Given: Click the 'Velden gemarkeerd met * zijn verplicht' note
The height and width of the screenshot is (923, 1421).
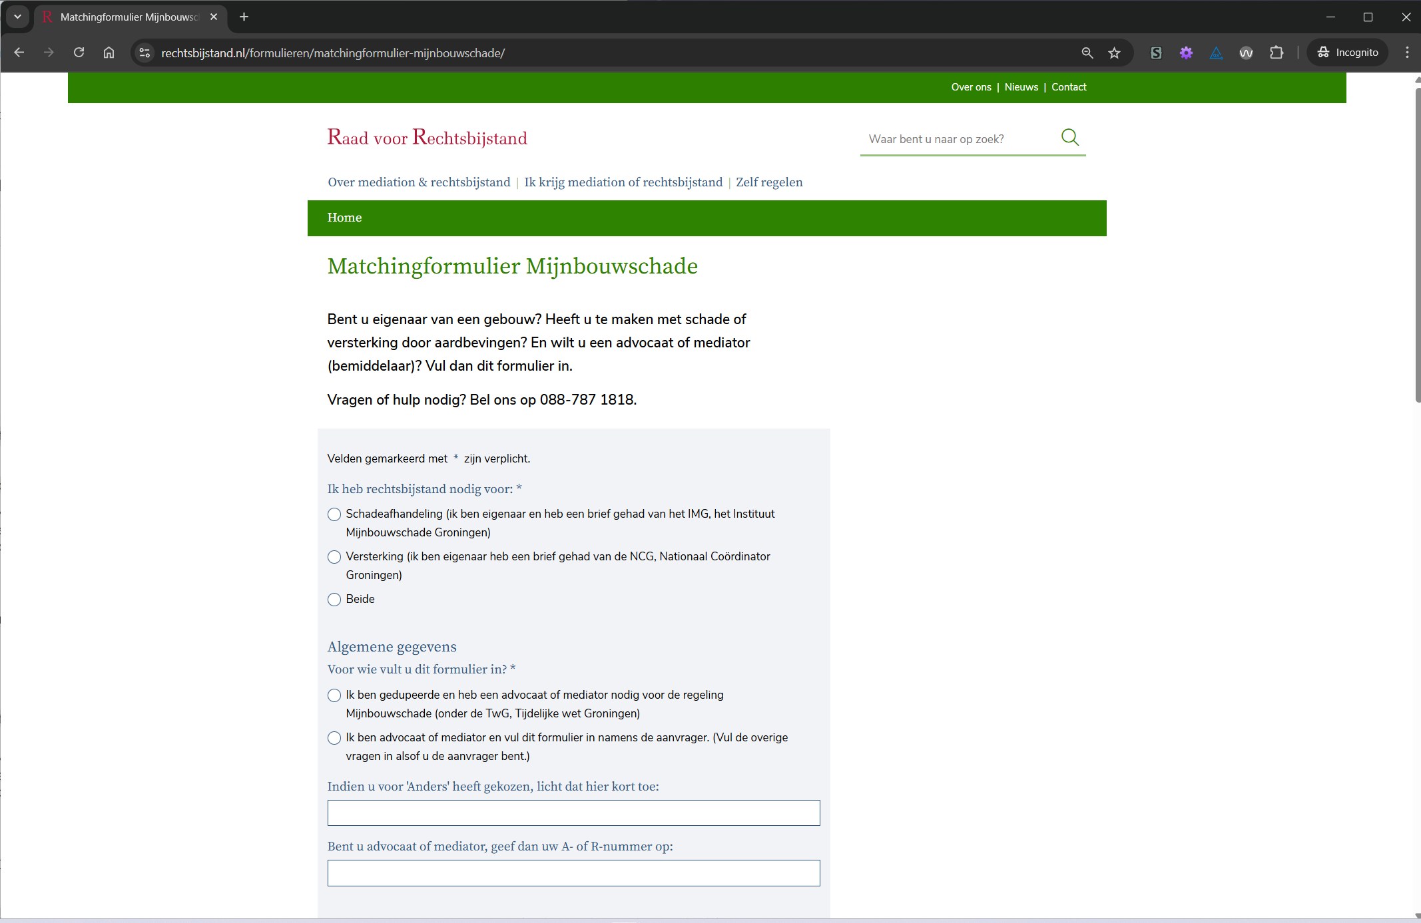Looking at the screenshot, I should (429, 459).
